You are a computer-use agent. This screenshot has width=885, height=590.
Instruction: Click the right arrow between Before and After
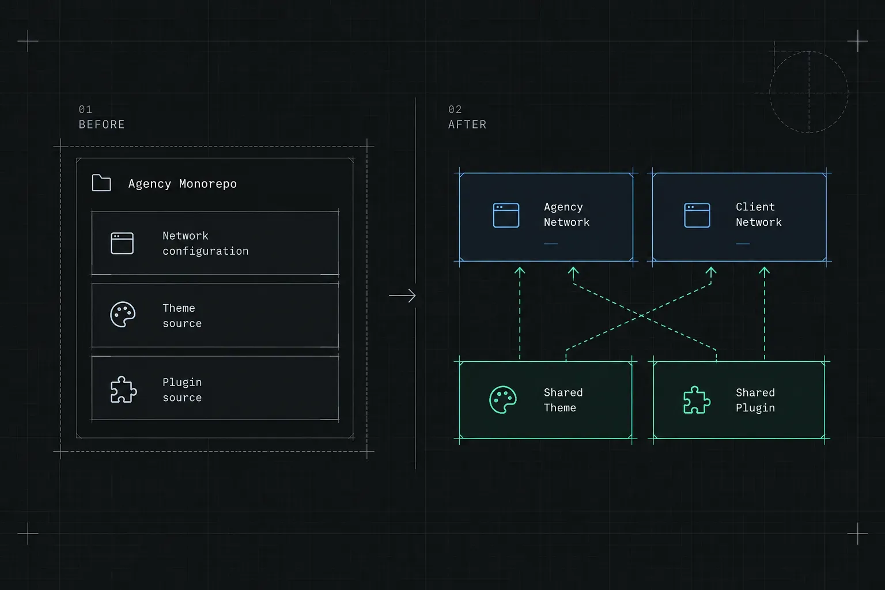[x=402, y=296]
